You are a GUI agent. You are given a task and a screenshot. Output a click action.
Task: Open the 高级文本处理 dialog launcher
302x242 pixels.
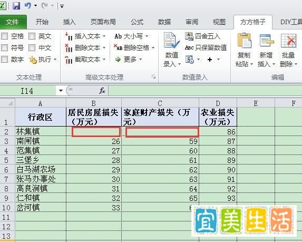click(x=154, y=77)
